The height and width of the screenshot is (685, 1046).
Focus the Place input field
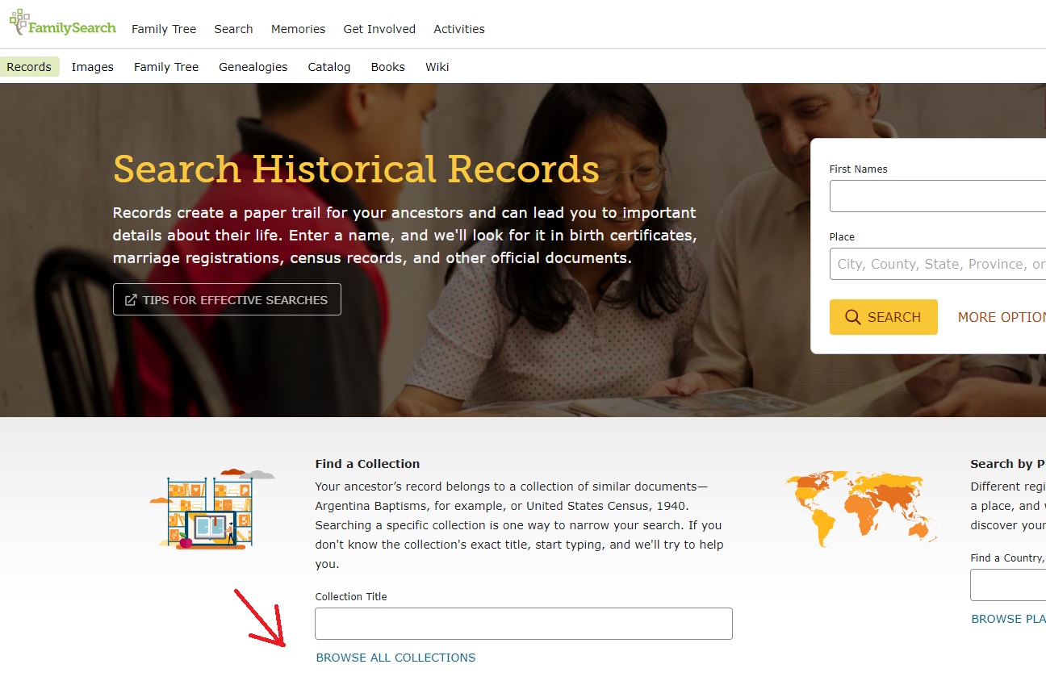point(938,264)
